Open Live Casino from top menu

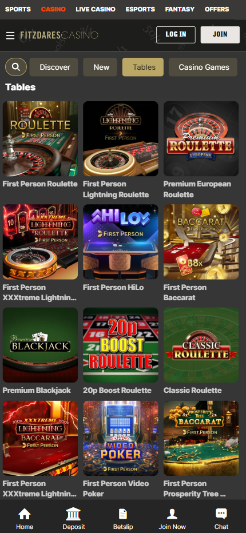click(96, 9)
